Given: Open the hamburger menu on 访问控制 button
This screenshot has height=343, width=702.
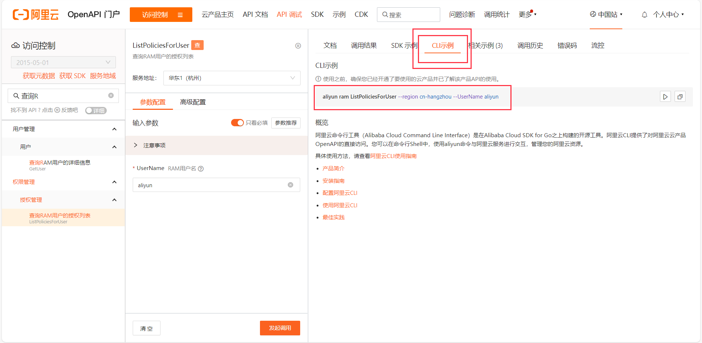Looking at the screenshot, I should [180, 15].
